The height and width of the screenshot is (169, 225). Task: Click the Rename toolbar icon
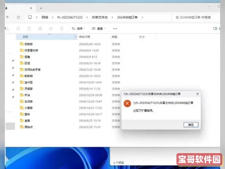40,28
